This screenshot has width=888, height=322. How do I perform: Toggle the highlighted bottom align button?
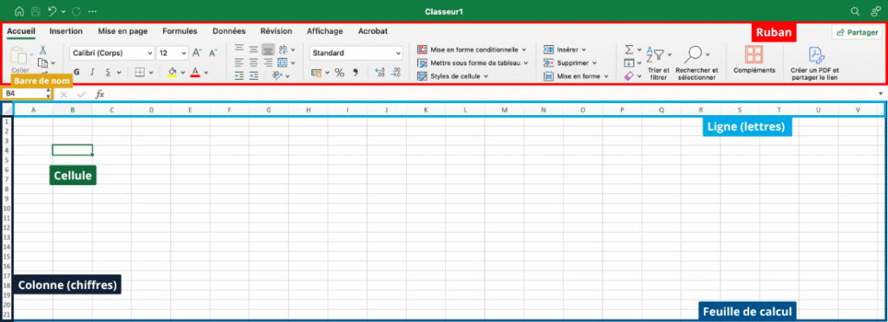coord(268,49)
